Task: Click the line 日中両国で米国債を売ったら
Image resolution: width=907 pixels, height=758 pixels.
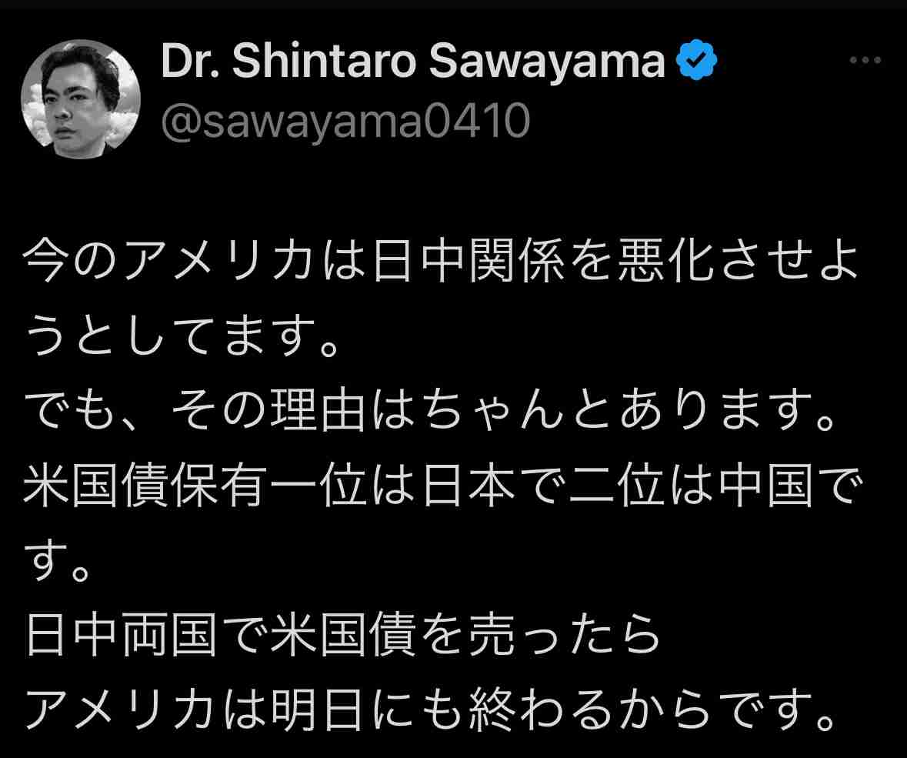Action: [342, 634]
